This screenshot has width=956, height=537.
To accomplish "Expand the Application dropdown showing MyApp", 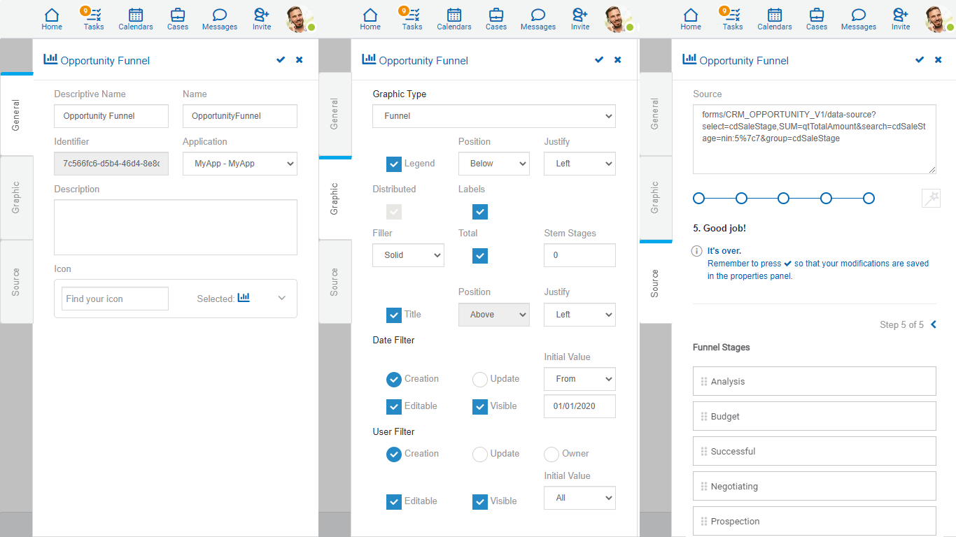I will coord(239,164).
